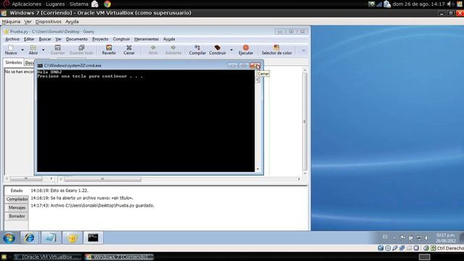
Task: Click the Geany editor vertical scrollbar
Action: point(304,121)
